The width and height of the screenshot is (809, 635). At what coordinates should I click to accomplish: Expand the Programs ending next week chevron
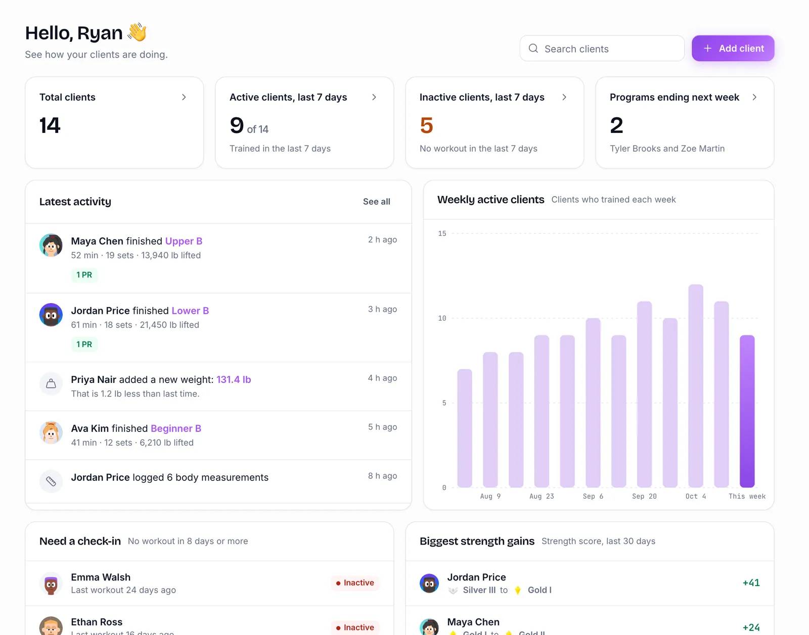tap(754, 97)
